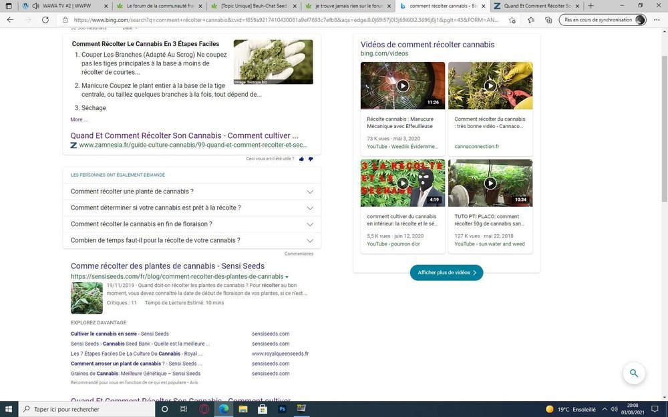Expand 'Comment déterminer si votre cannabis est prêt'
668x417 pixels.
pos(192,207)
